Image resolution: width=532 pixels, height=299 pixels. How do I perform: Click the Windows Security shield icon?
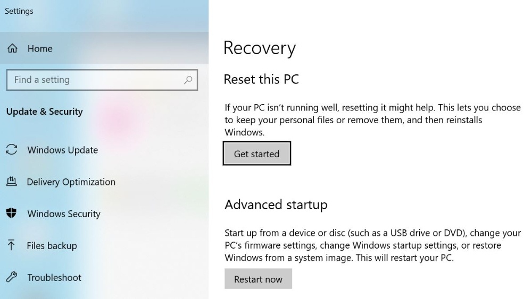[x=12, y=213]
